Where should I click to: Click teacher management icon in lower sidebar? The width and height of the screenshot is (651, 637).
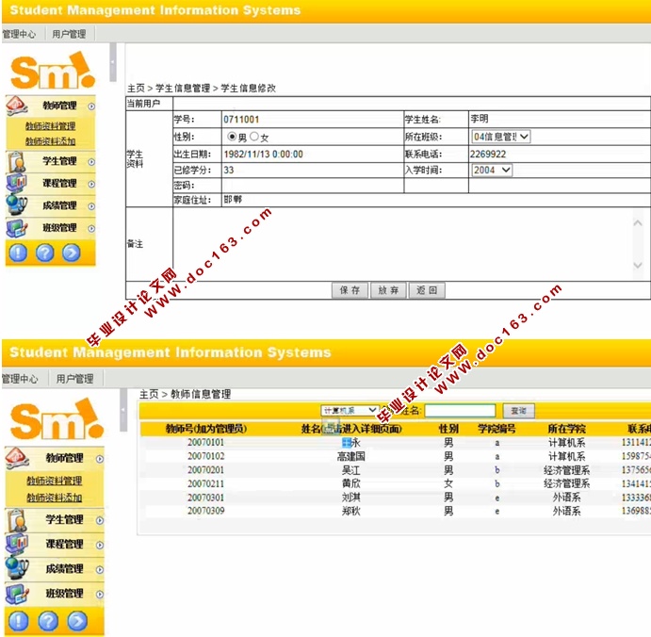tap(18, 458)
